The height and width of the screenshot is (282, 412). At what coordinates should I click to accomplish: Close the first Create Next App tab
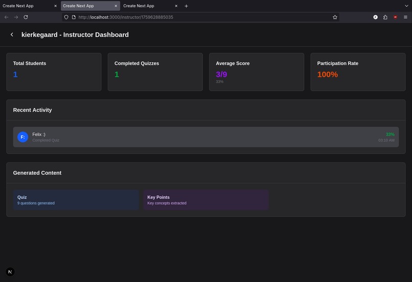coord(55,6)
